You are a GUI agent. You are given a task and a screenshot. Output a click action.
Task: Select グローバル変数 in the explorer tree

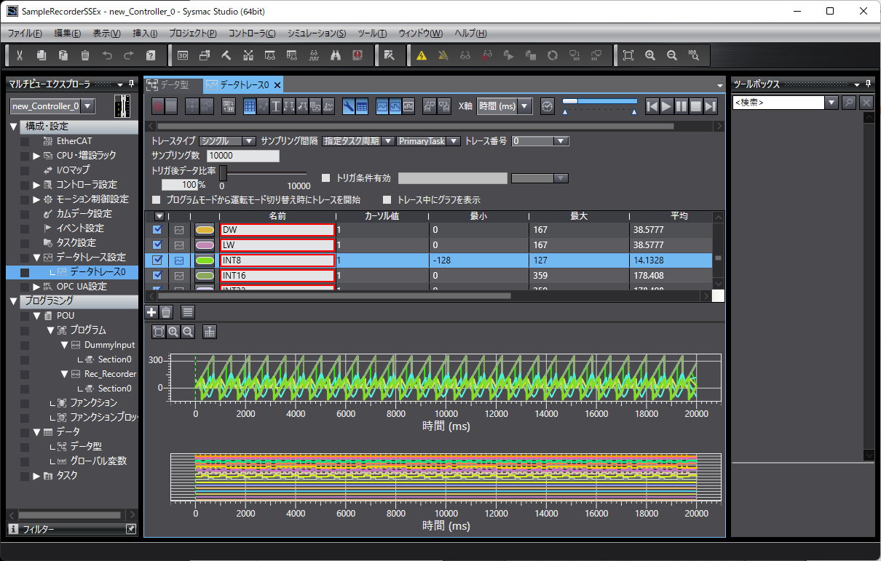98,461
